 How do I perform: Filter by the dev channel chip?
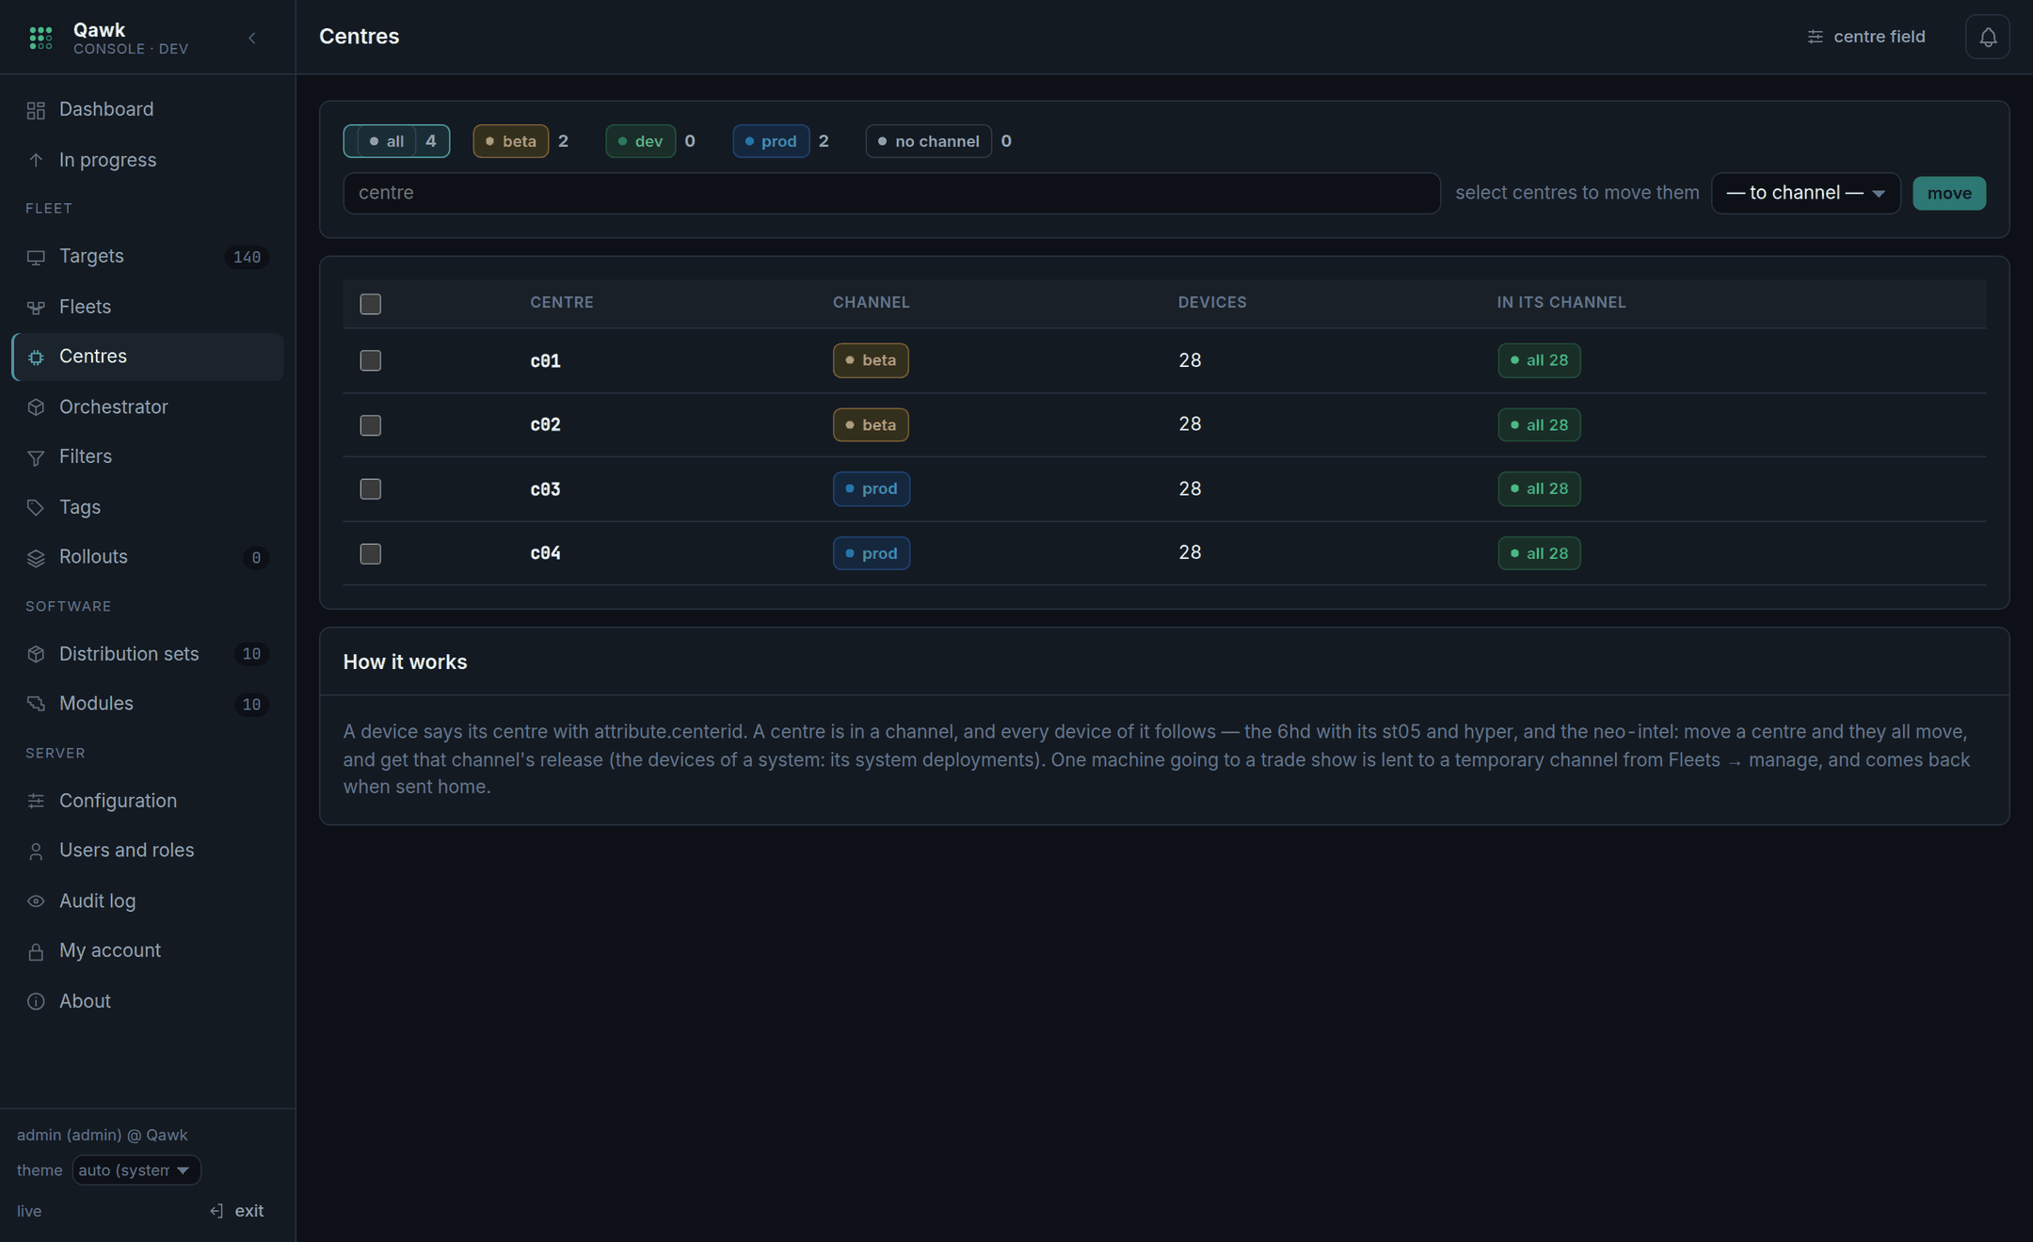pyautogui.click(x=640, y=141)
